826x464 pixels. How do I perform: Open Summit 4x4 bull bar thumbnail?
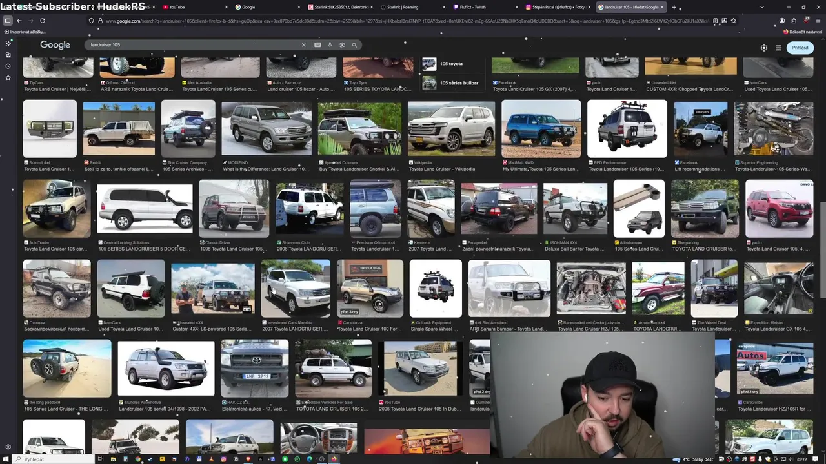pos(50,129)
